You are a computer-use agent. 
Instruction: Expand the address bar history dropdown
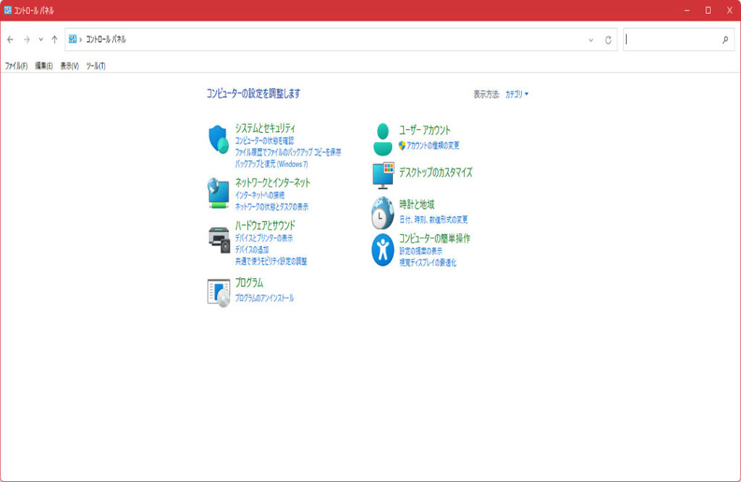coord(590,40)
